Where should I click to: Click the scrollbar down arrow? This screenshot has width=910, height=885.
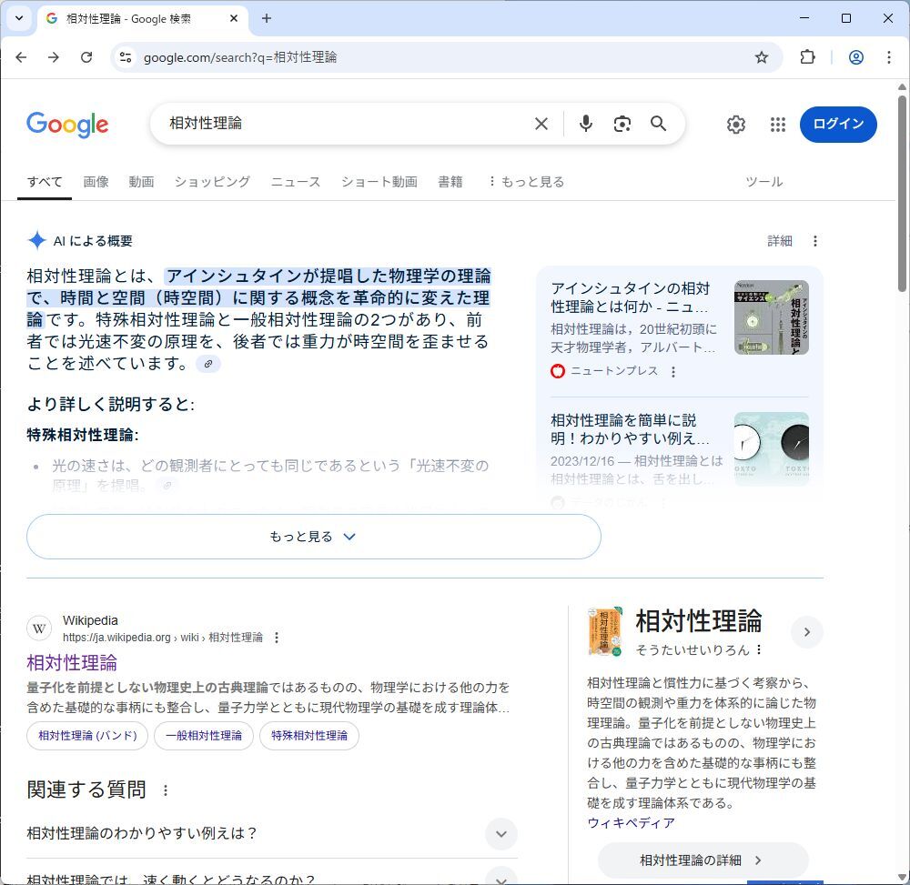[x=902, y=878]
